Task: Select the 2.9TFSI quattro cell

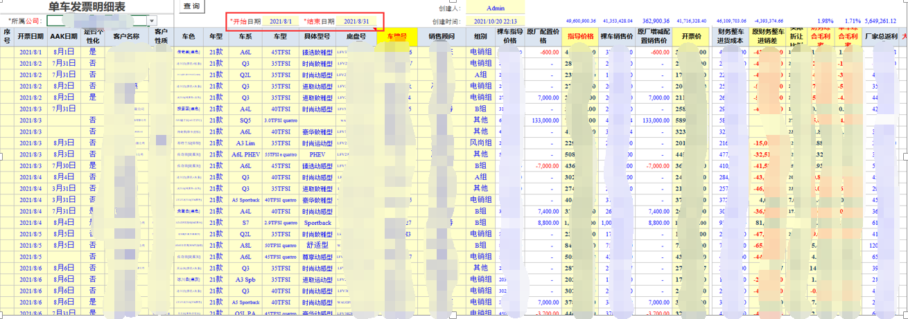Action: pyautogui.click(x=281, y=223)
